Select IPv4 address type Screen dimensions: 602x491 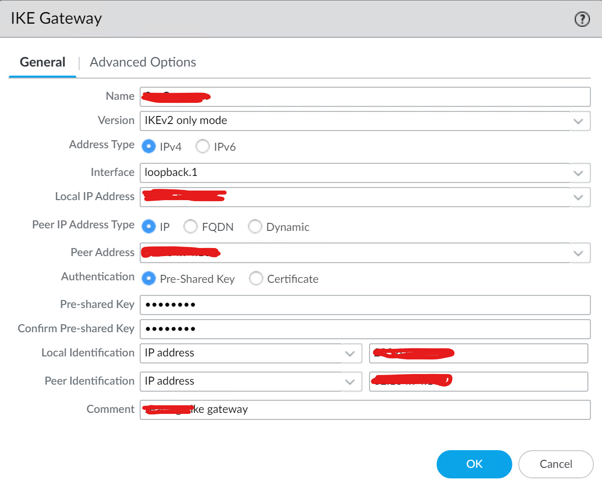point(149,146)
